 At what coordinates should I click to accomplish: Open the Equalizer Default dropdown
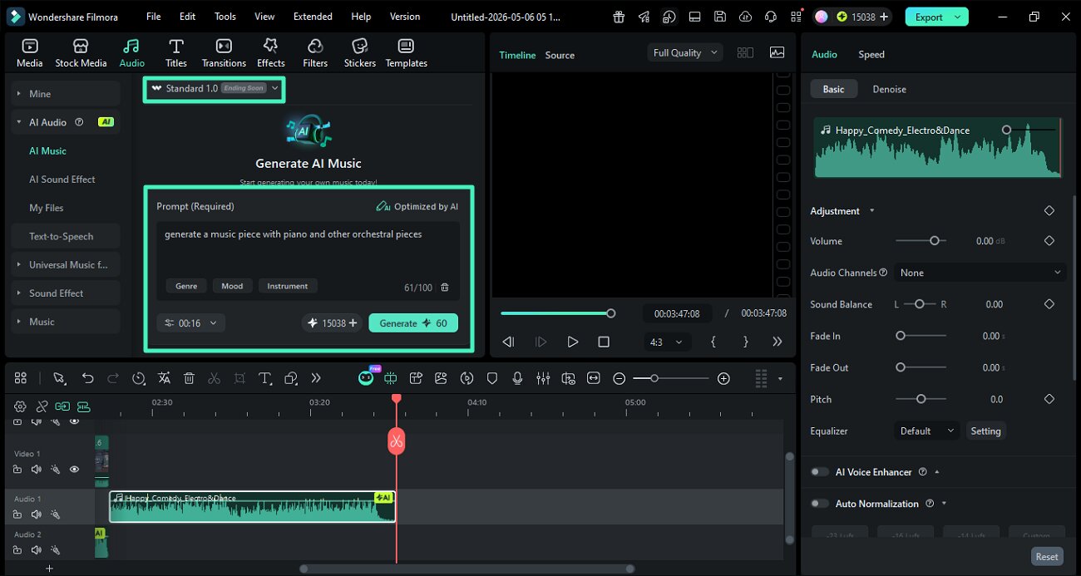tap(926, 431)
